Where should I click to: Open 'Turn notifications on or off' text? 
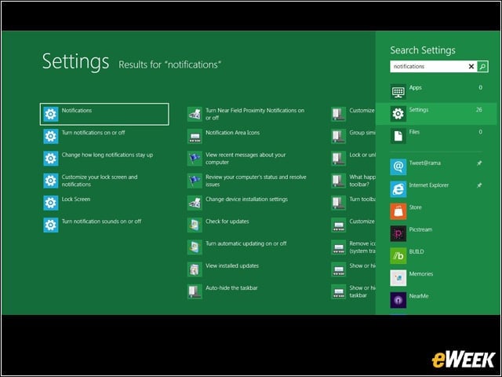pos(93,133)
